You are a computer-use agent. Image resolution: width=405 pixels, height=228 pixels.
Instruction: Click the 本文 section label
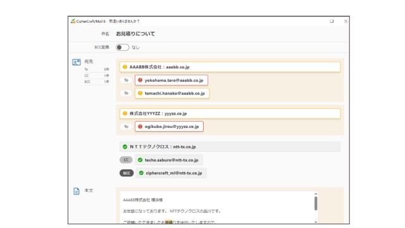coord(89,191)
